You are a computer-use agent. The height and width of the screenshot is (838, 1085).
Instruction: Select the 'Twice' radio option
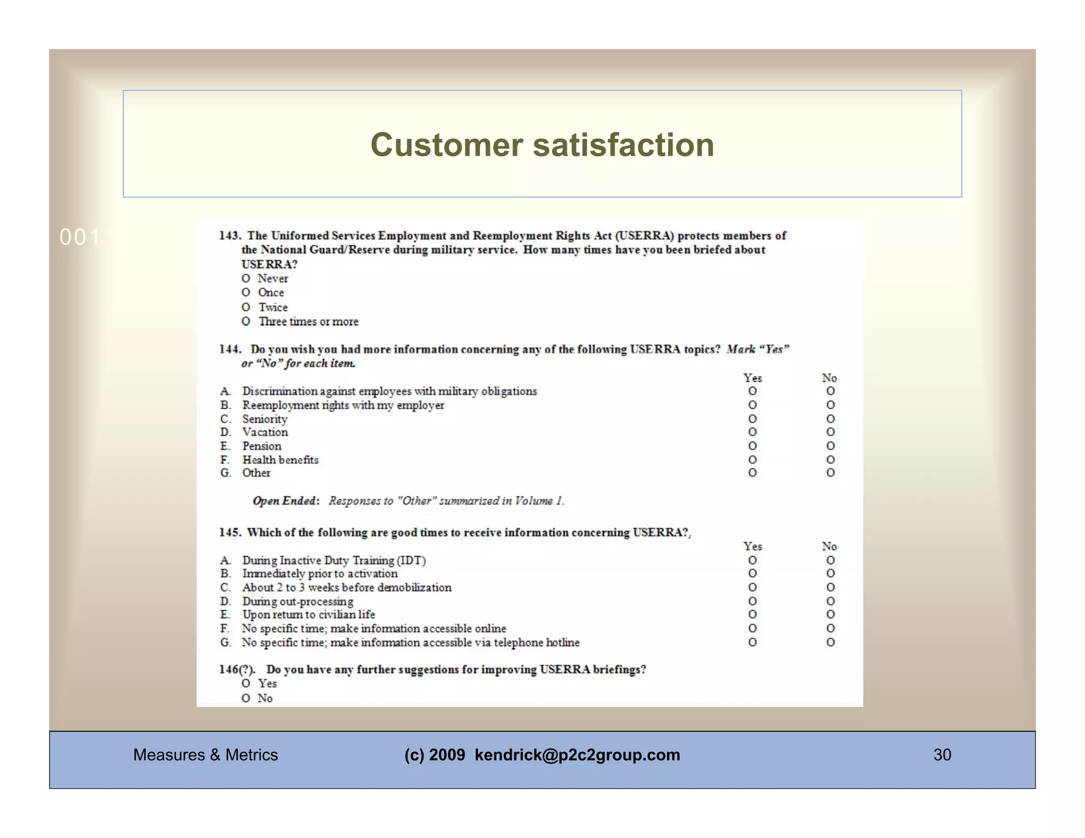click(246, 307)
